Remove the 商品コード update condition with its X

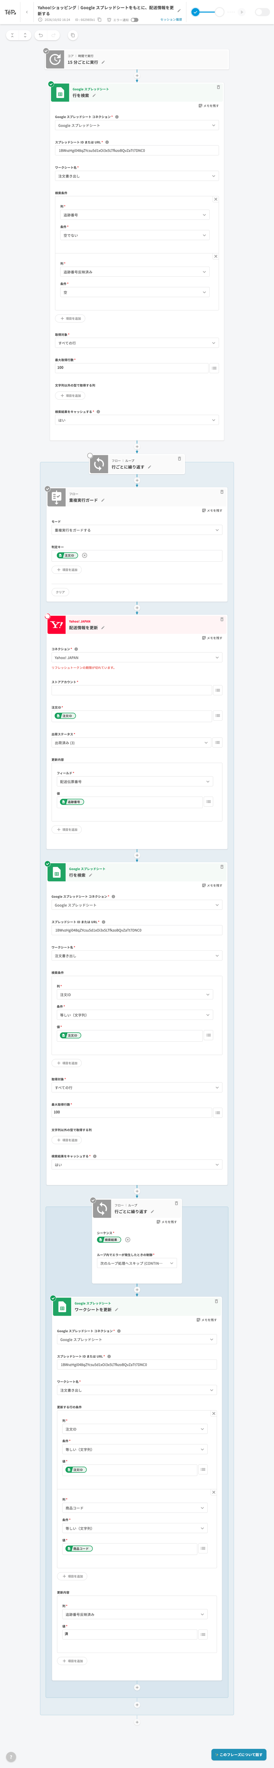214,1492
